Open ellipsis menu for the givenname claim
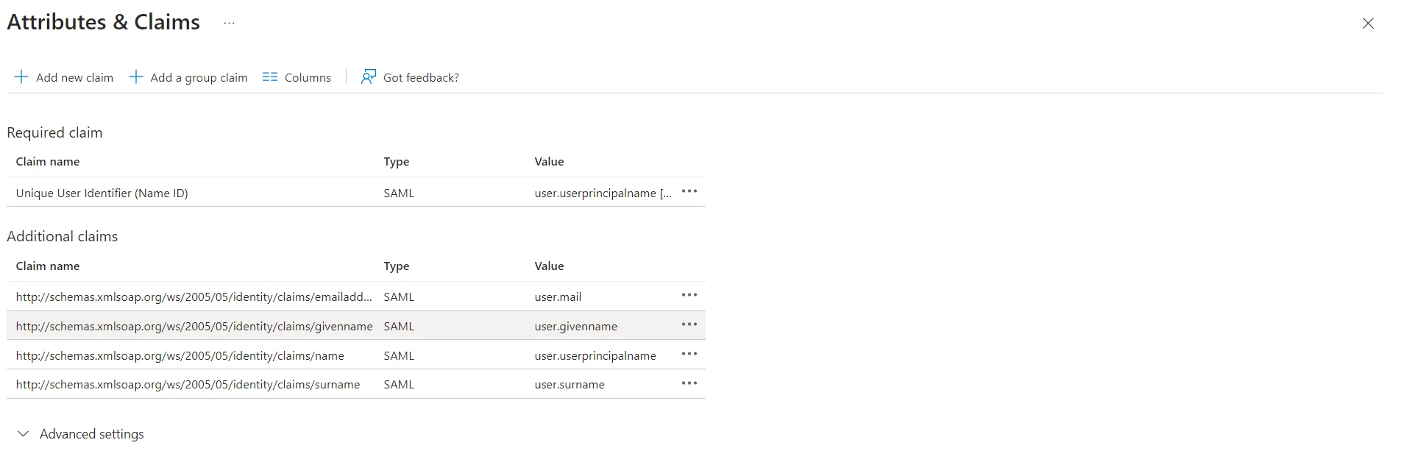 [x=689, y=324]
